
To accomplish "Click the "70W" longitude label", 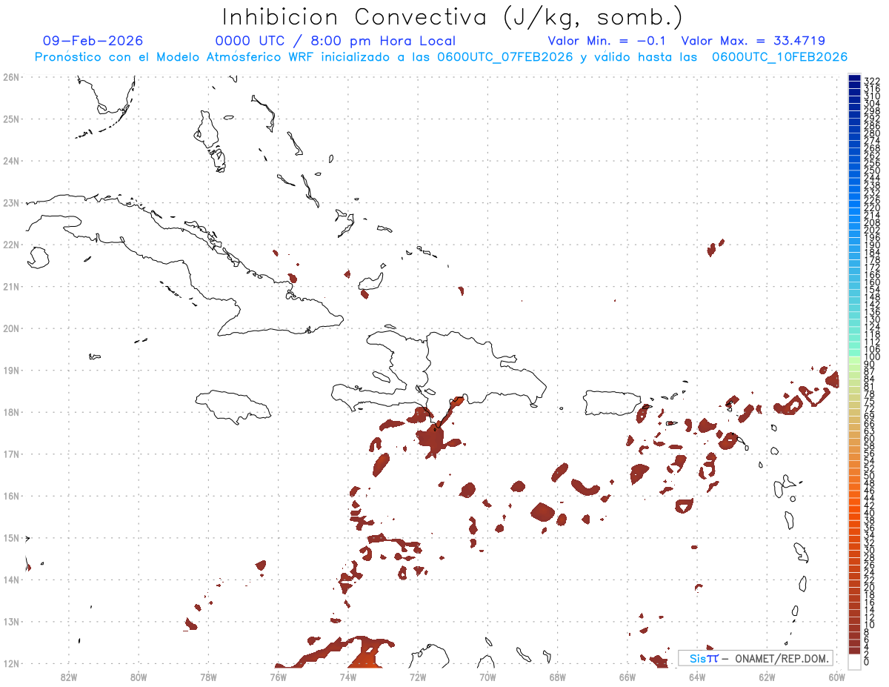I will (487, 676).
